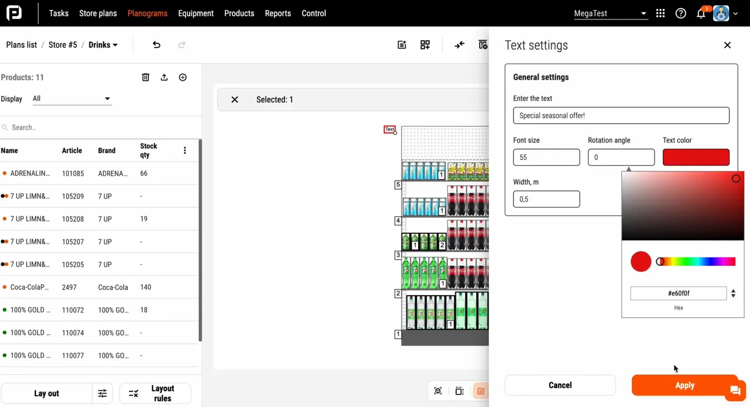This screenshot has width=750, height=407.
Task: Click the Apply button
Action: [685, 385]
